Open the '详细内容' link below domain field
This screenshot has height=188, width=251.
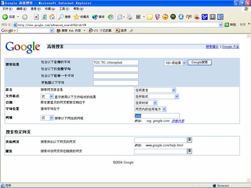click(178, 121)
